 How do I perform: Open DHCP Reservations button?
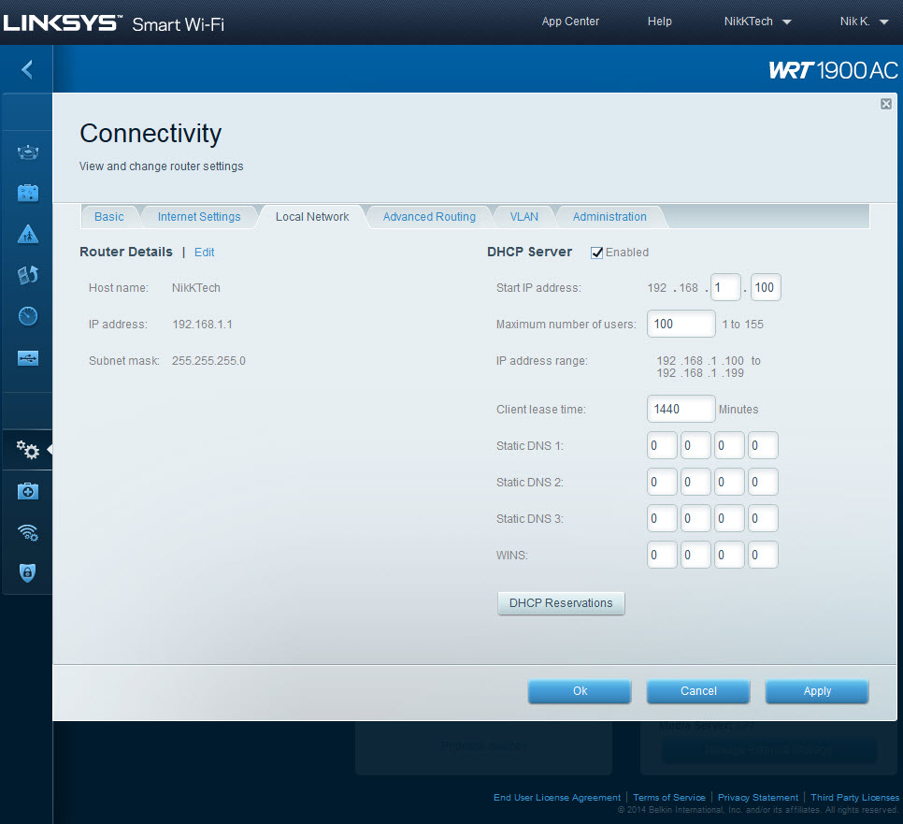click(x=561, y=603)
